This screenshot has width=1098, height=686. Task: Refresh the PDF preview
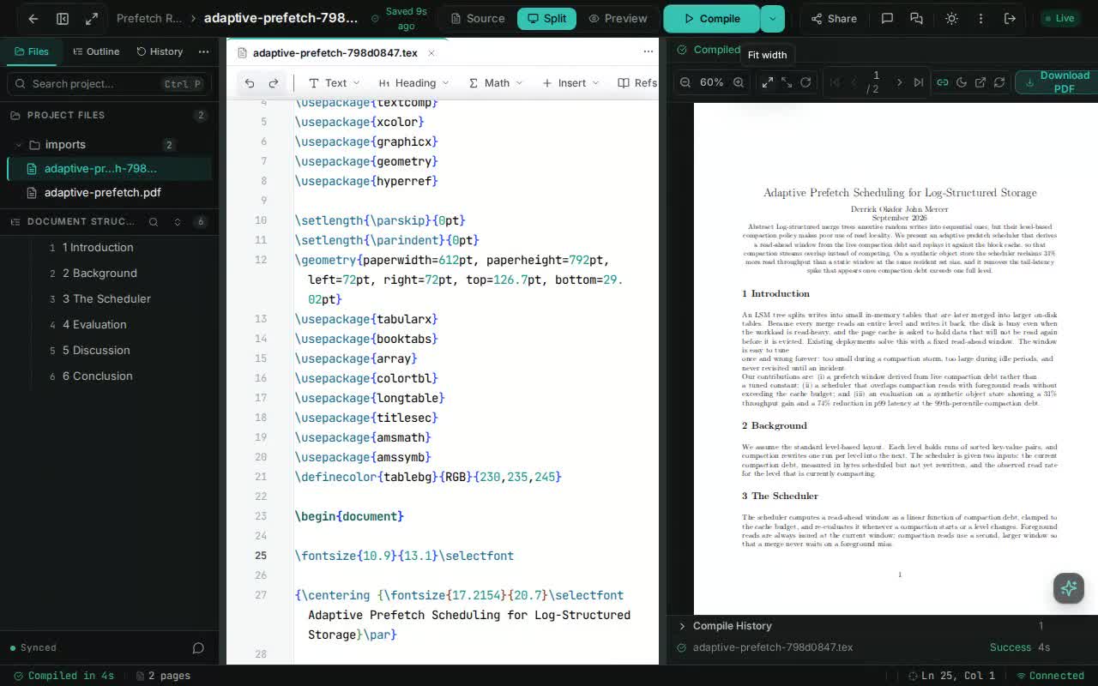click(x=999, y=82)
